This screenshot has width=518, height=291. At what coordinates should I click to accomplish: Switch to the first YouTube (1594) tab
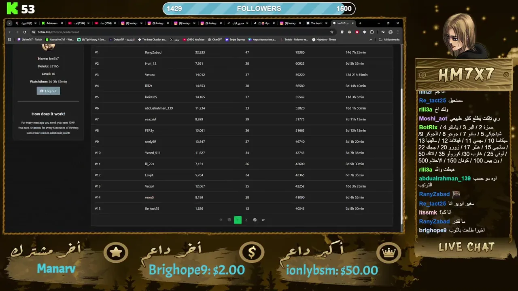point(78,23)
